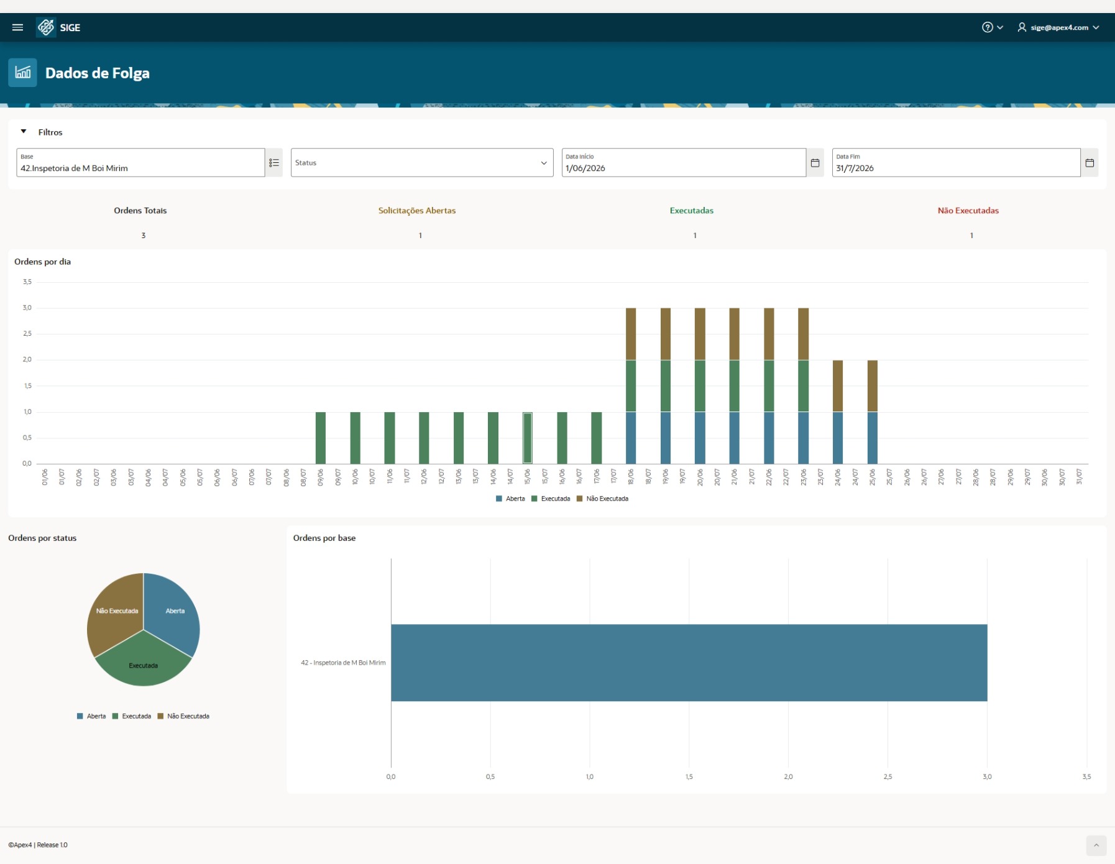Toggle Executada legend in Ordens por dia
The height and width of the screenshot is (864, 1115).
click(x=551, y=499)
